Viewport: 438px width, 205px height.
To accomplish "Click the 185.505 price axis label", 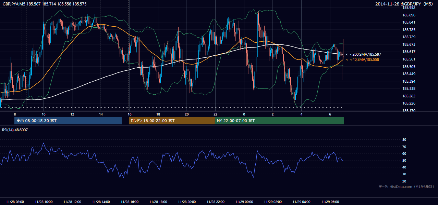I will pyautogui.click(x=409, y=67).
